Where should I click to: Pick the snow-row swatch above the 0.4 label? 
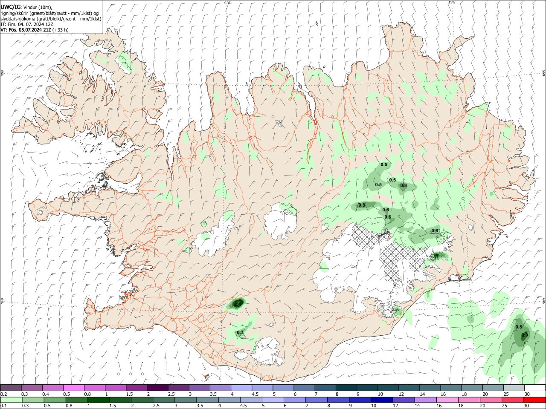[x=53, y=388]
